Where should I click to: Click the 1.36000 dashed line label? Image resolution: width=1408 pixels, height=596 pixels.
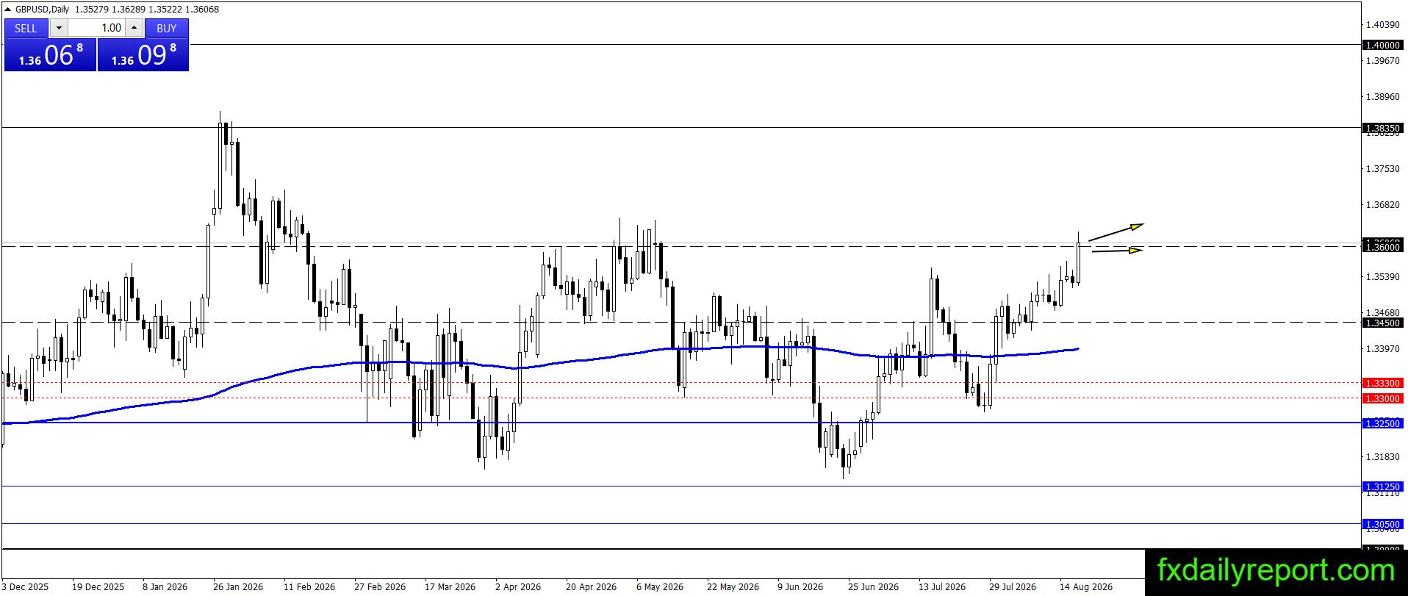(x=1382, y=247)
